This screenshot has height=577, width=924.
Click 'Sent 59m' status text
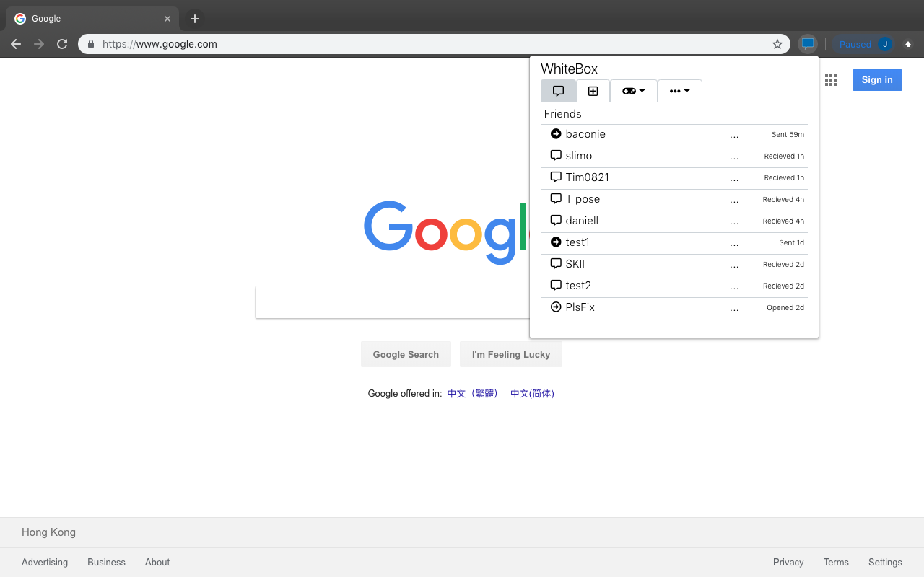point(788,135)
